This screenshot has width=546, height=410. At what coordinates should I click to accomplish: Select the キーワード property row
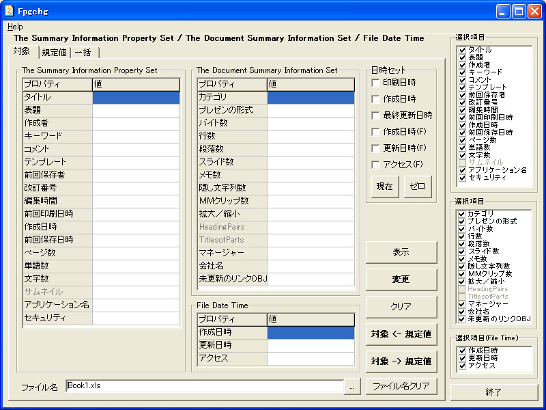pos(101,136)
